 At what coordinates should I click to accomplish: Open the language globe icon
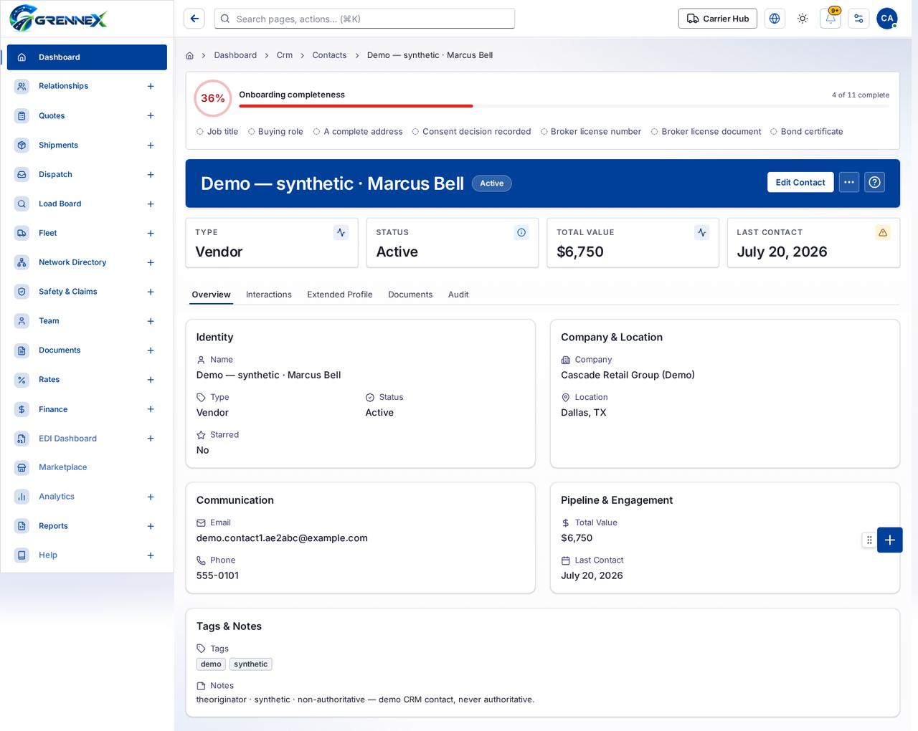[775, 19]
